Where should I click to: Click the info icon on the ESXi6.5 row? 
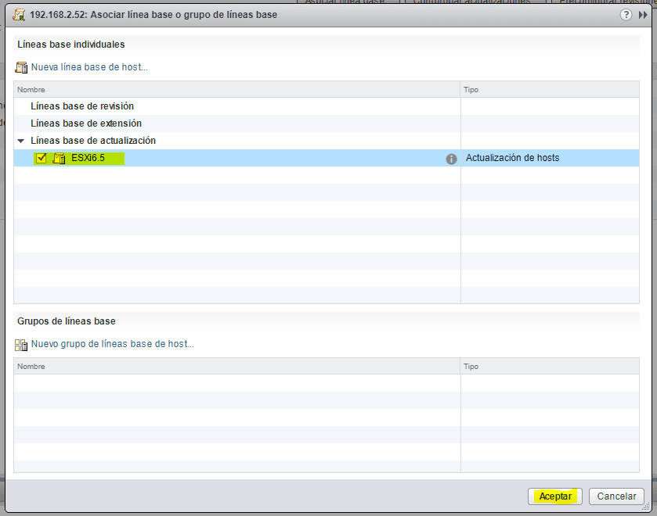click(452, 158)
